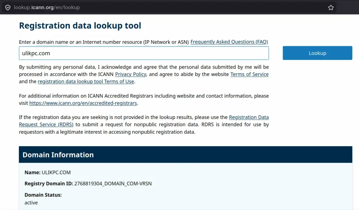Screen dimensions: 359x210
Task: Click the ULIKPC.COM name value
Action: [x=56, y=173]
